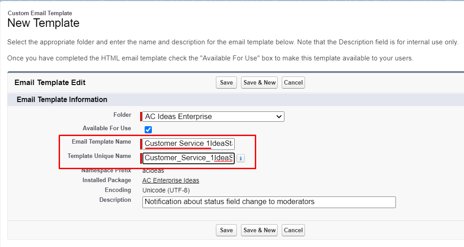Viewport: 464px width, 247px height.
Task: Click the info icon beside Template Unique Name
Action: click(x=241, y=158)
